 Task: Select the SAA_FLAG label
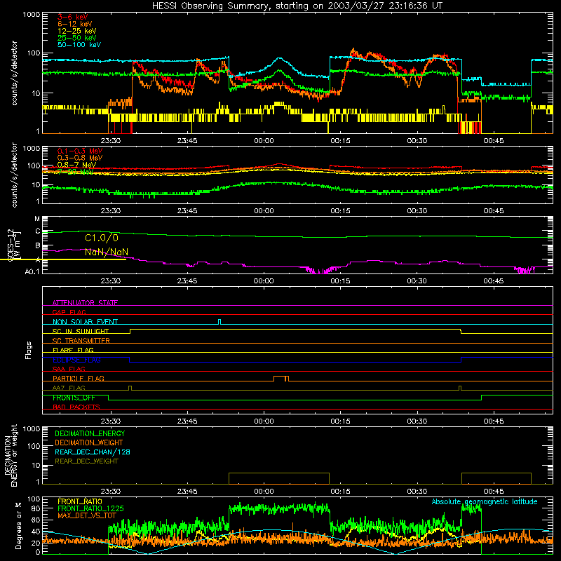[x=69, y=369]
